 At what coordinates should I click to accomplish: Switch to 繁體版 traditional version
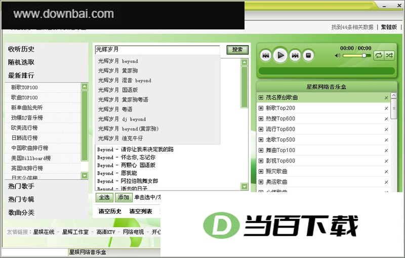point(389,27)
